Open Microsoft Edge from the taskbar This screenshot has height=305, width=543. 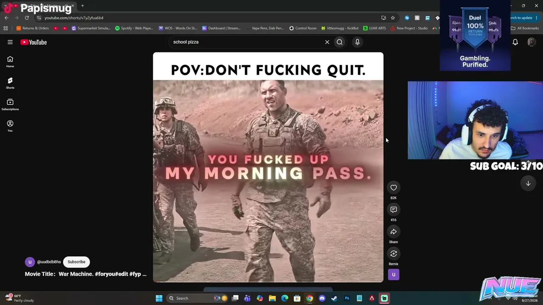coord(285,298)
